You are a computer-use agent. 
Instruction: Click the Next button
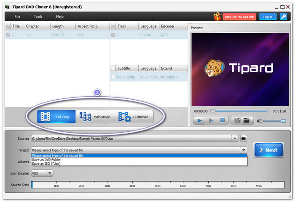point(269,150)
